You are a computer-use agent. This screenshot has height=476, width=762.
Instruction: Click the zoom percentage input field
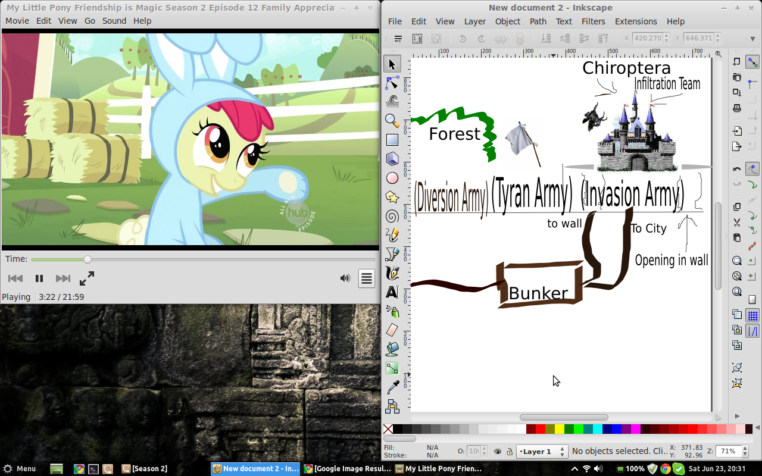pyautogui.click(x=727, y=452)
